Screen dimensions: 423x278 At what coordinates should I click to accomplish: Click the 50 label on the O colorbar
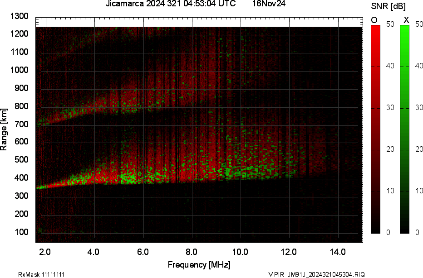pyautogui.click(x=390, y=24)
